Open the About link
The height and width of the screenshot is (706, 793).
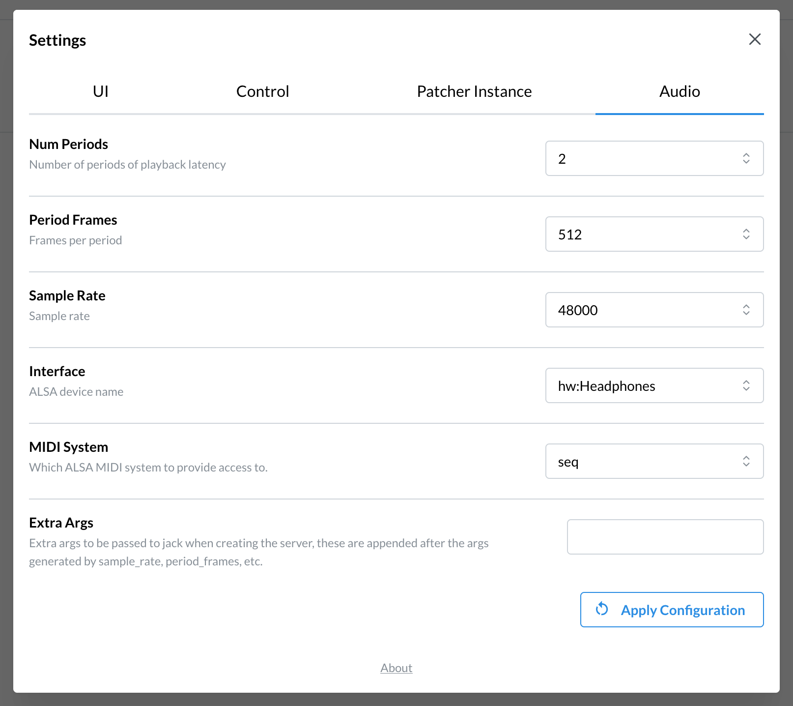coord(396,668)
